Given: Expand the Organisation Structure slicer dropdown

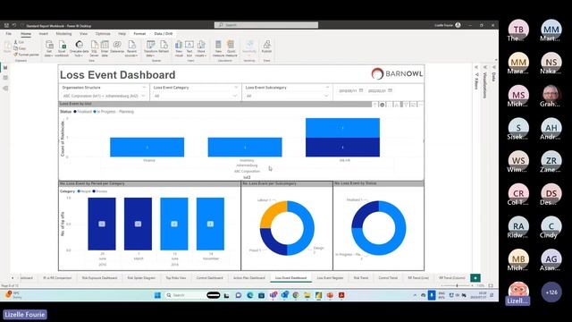Looking at the screenshot, I should pos(143,96).
